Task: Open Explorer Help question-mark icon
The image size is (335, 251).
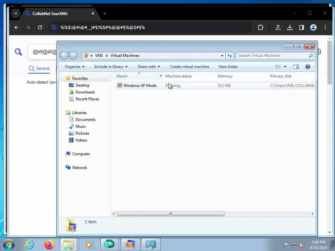Action: tap(308, 67)
